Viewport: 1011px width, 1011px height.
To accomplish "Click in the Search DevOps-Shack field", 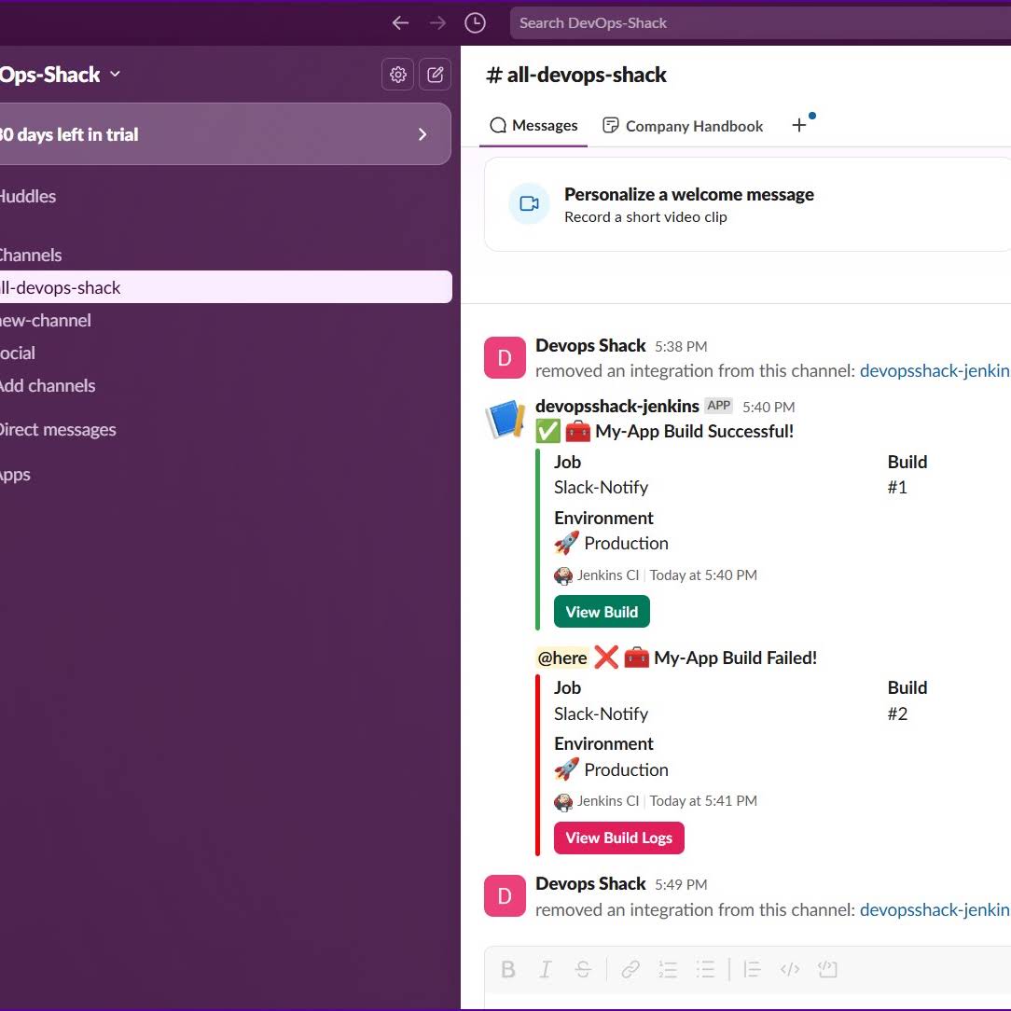I will [x=760, y=23].
